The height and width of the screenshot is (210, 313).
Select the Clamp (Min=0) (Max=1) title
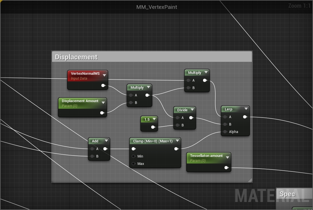click(153, 141)
